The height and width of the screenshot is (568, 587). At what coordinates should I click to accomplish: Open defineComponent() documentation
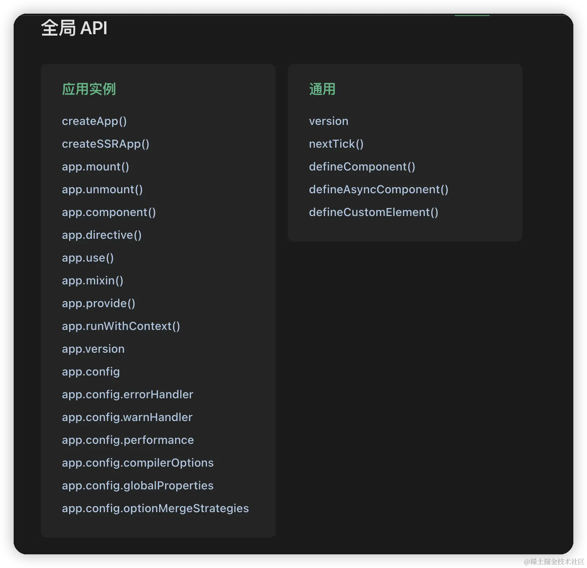(x=362, y=167)
